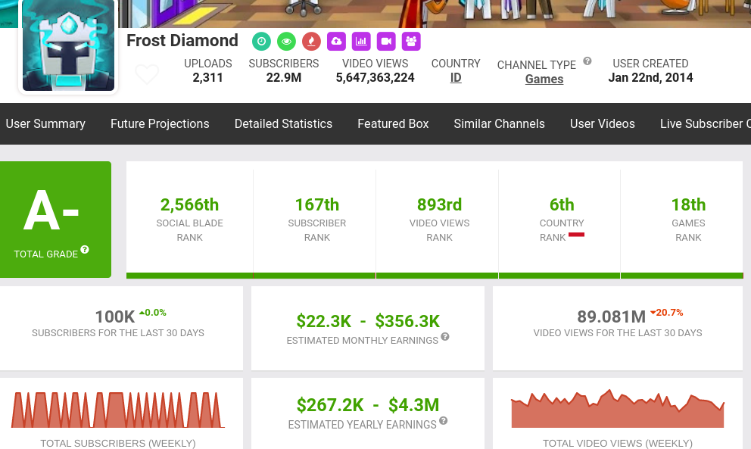Follow the Games channel type link
The image size is (751, 449).
click(544, 80)
